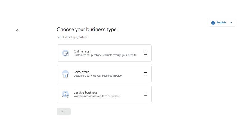Select the Local store title

[82, 72]
